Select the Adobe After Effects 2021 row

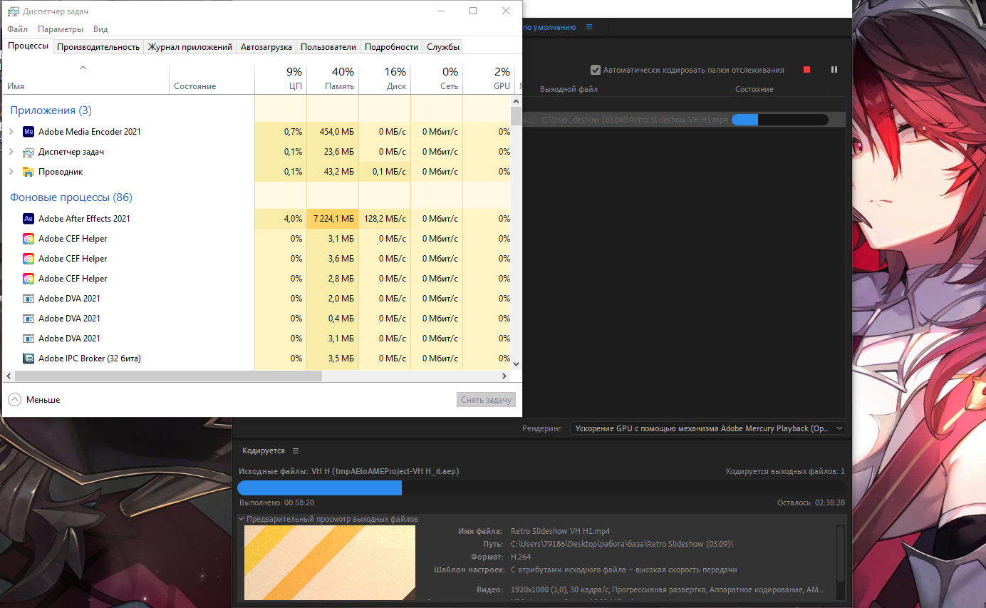(256, 219)
